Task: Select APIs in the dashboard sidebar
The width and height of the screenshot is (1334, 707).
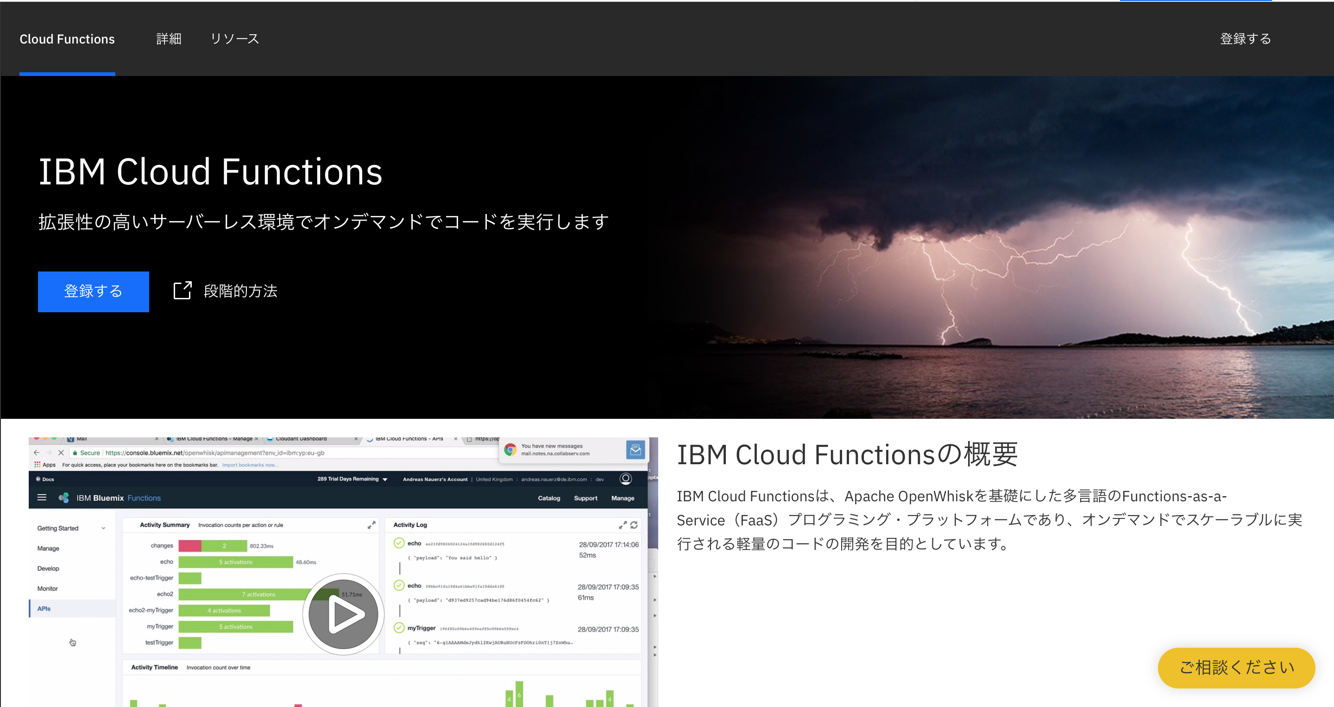Action: point(44,608)
